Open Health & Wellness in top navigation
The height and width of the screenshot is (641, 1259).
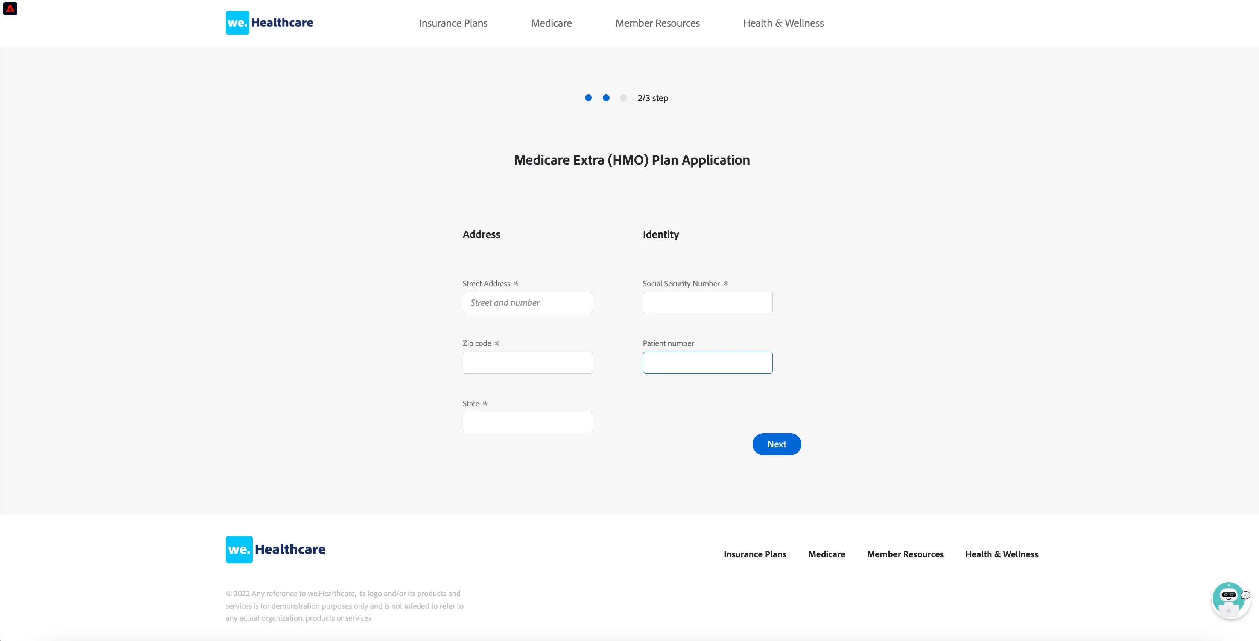(x=783, y=23)
